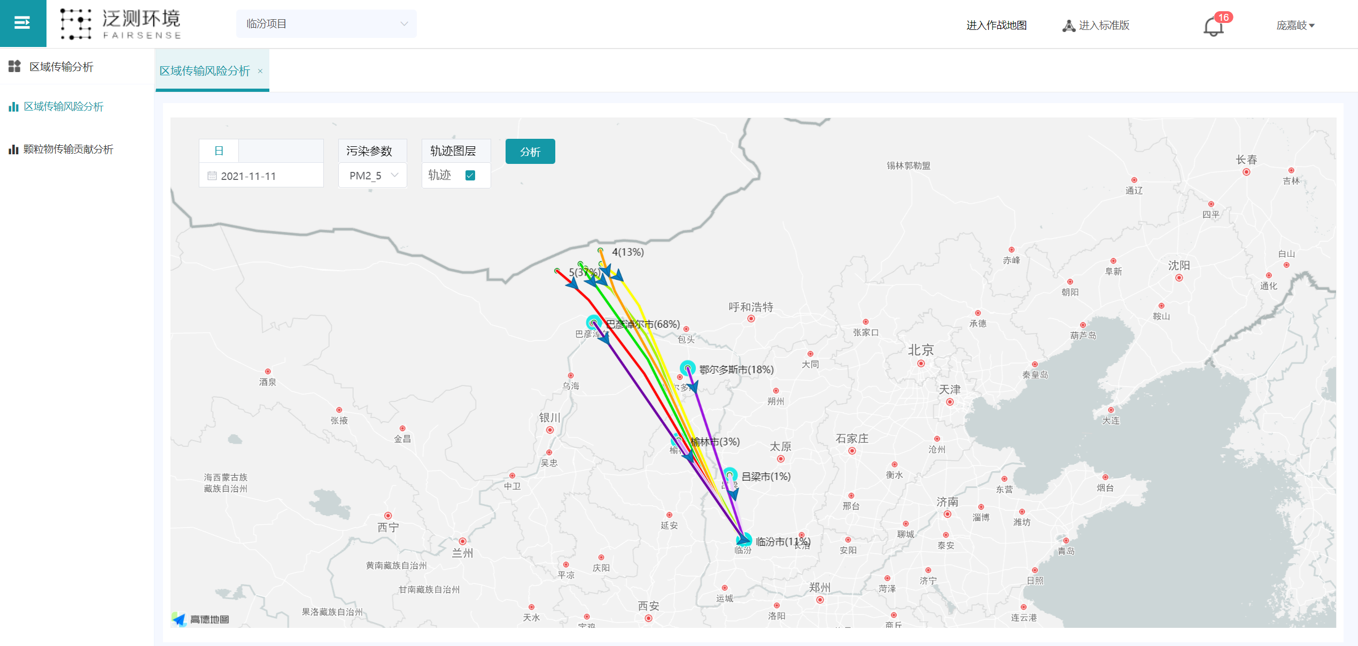
Task: Click the 高德地图 logo on map
Action: click(201, 619)
